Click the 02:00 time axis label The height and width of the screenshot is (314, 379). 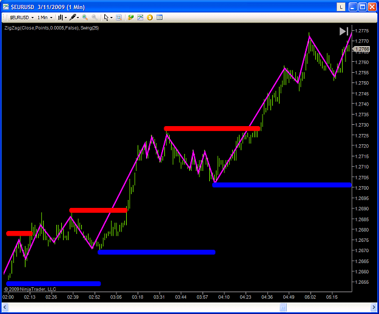[8, 297]
